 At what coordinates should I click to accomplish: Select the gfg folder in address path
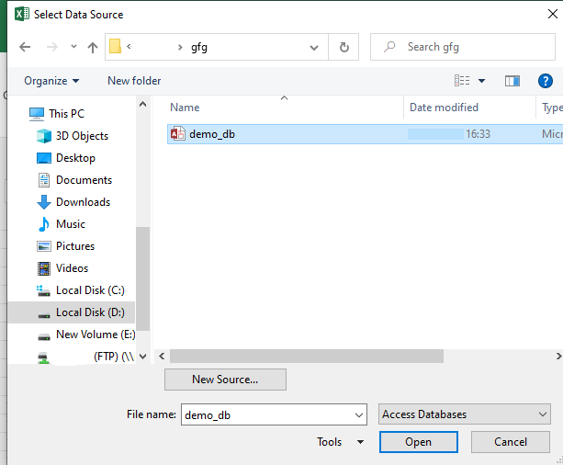(x=199, y=47)
